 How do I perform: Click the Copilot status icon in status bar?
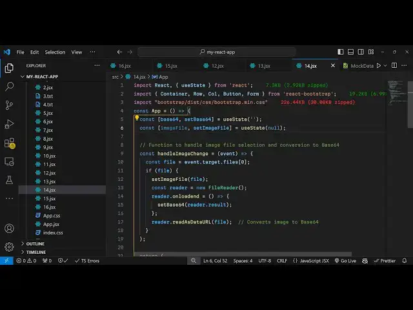tap(365, 261)
